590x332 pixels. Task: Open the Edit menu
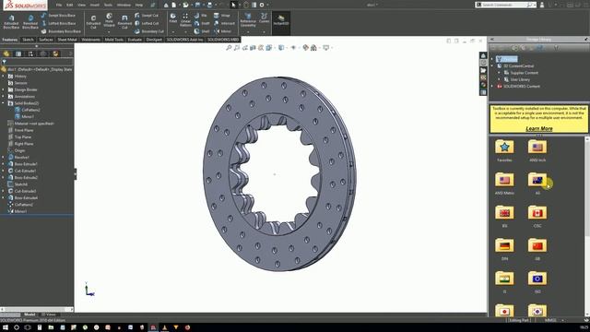70,5
